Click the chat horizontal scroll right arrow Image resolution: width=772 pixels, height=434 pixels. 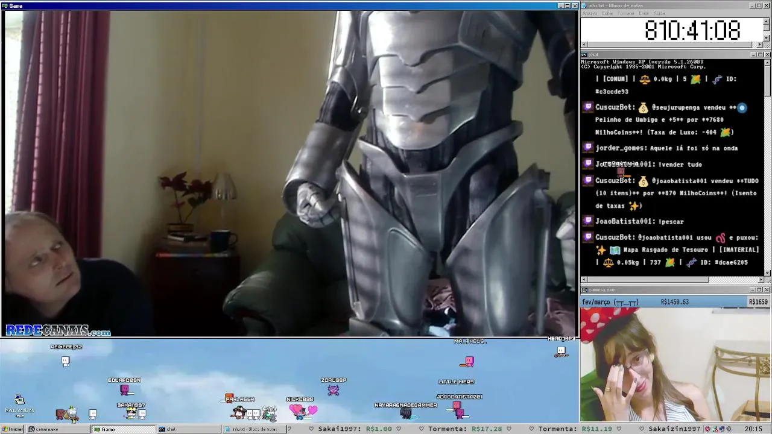[760, 280]
